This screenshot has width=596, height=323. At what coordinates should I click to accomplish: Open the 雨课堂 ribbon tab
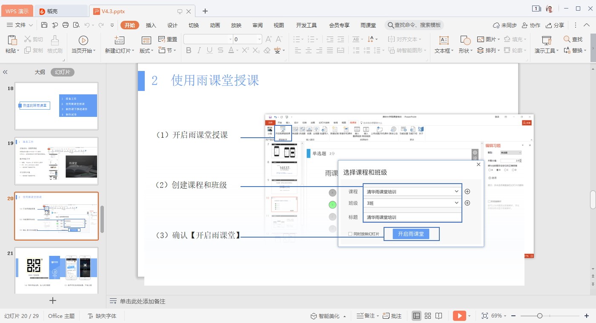(368, 25)
